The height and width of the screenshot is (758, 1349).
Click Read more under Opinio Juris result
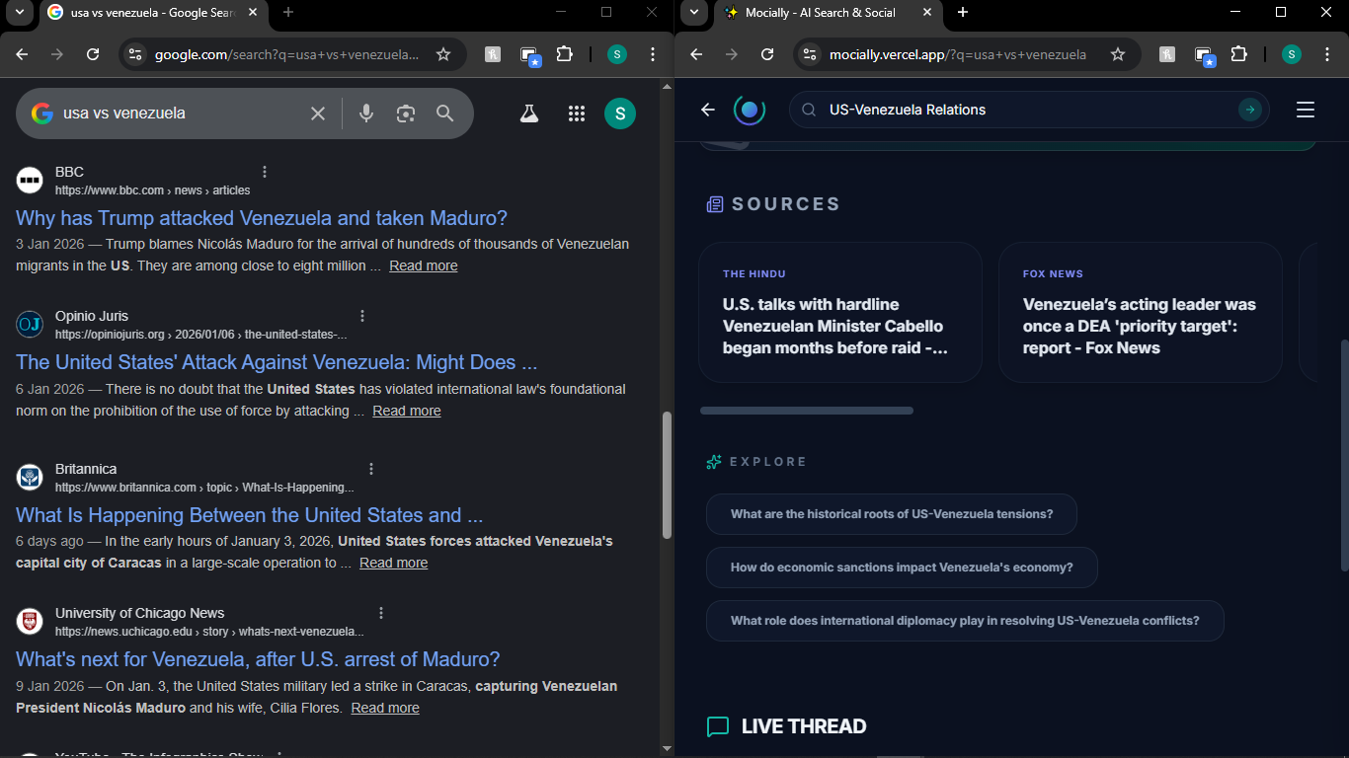point(407,411)
